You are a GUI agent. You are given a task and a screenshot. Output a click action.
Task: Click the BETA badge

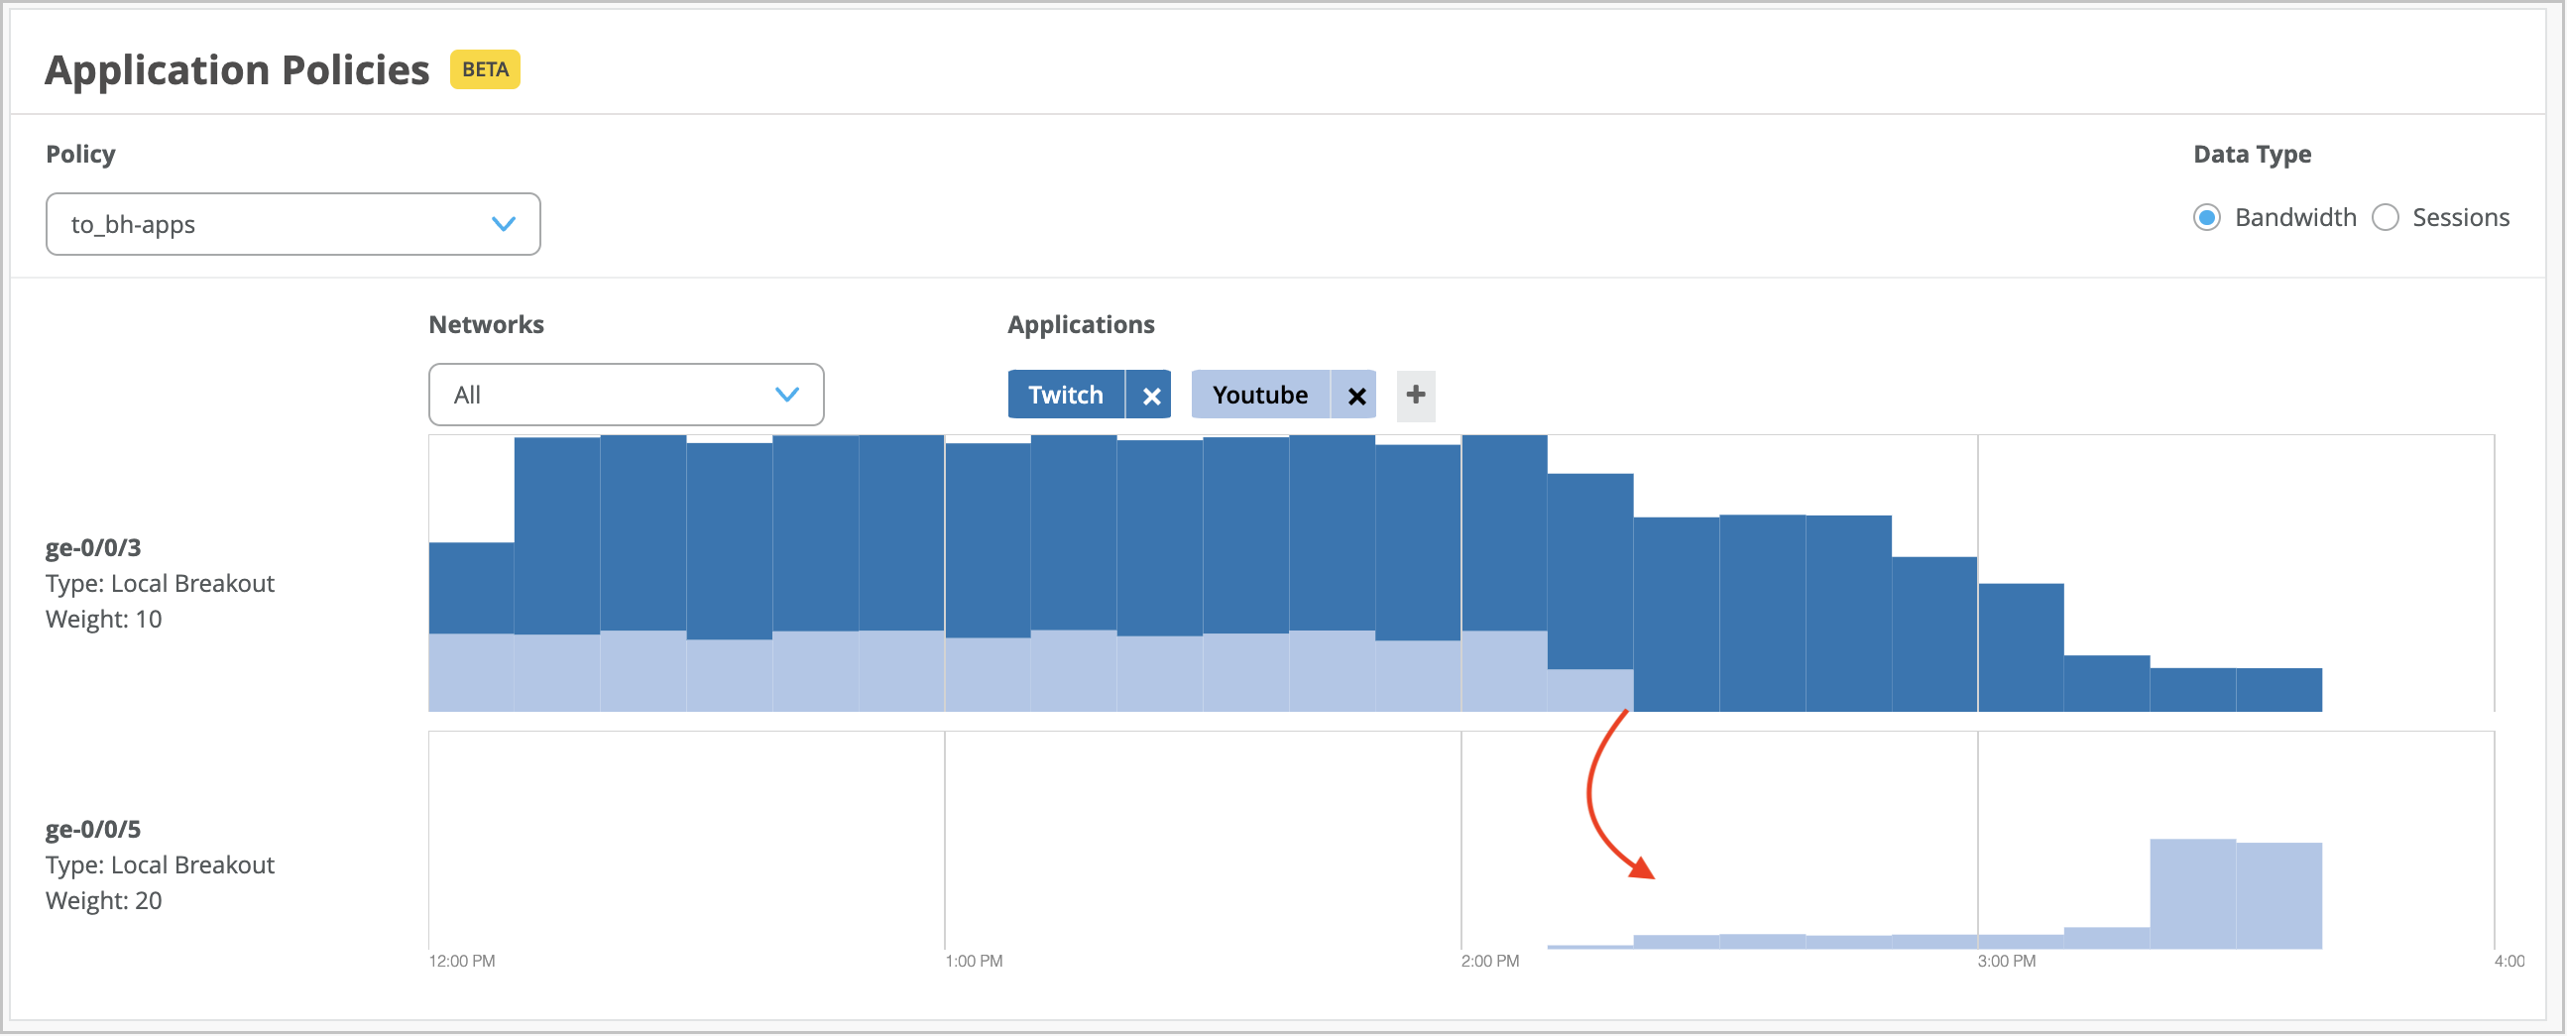485,69
